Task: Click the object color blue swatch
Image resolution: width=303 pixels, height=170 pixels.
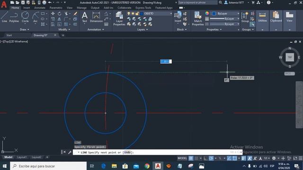Action: tap(214, 14)
